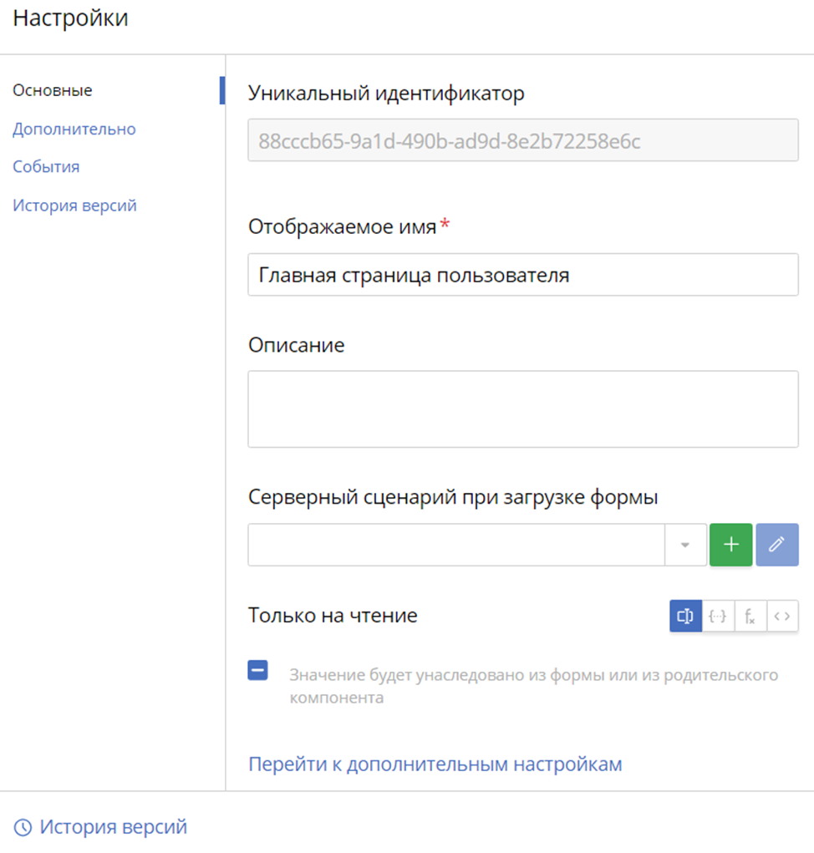Select the fx formula mode icon
This screenshot has width=814, height=853.
[750, 616]
